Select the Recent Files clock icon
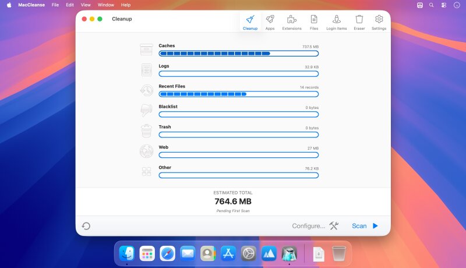 tap(147, 90)
